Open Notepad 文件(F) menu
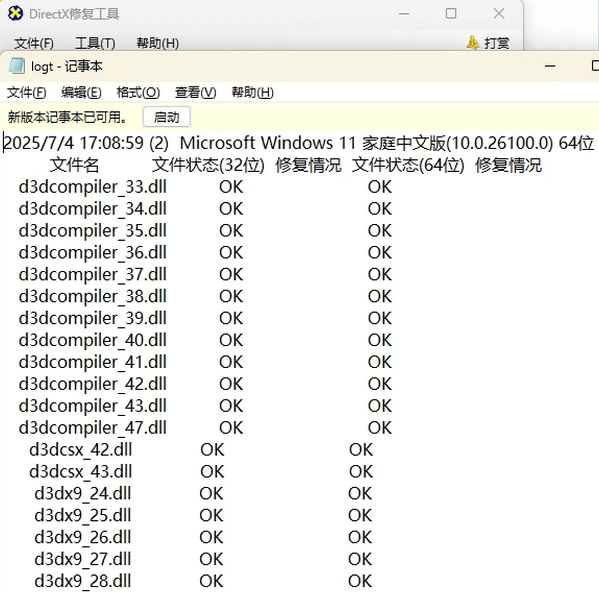 (27, 92)
